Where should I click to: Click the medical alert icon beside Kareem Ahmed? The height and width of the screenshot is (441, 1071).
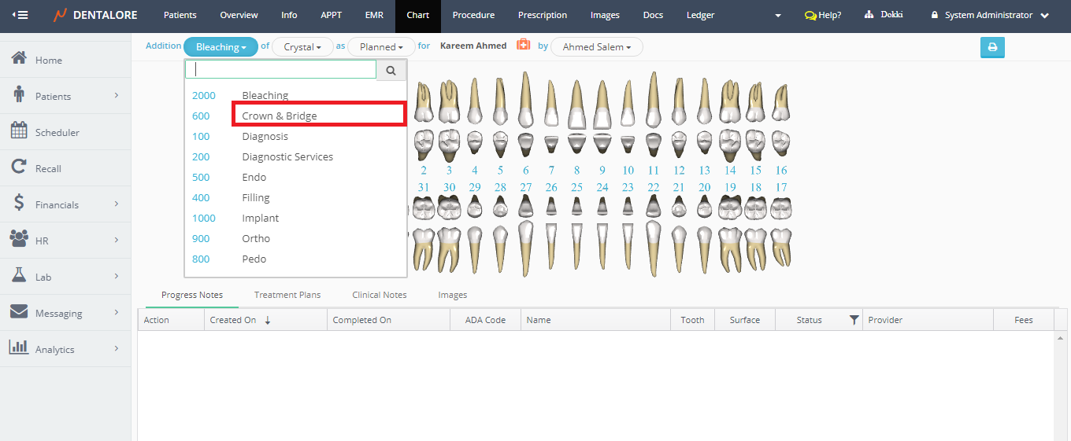pyautogui.click(x=523, y=46)
